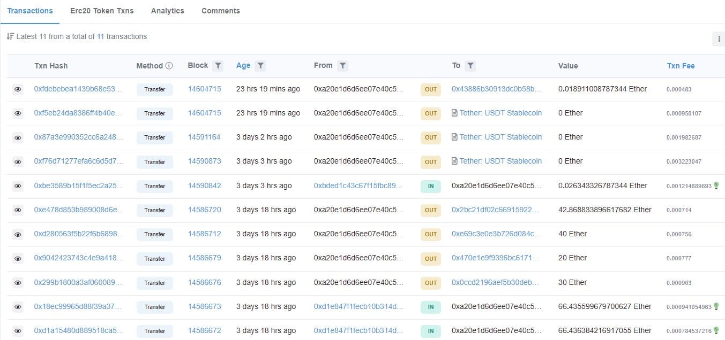
Task: Preview transaction 0x299b1800a3af060089 with the eye icon
Action: 18,283
